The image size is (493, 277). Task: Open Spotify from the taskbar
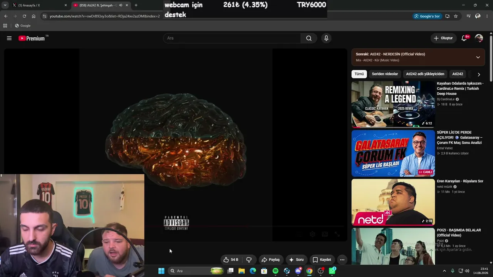275,271
